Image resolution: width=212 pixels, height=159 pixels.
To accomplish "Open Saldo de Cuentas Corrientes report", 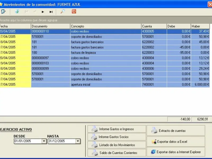I will [x=117, y=153].
